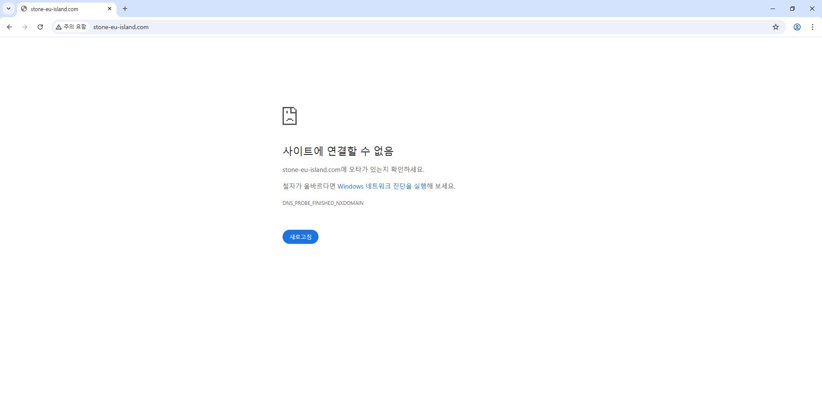Open the Chrome three-dot menu
This screenshot has height=418, width=822.
[x=813, y=27]
